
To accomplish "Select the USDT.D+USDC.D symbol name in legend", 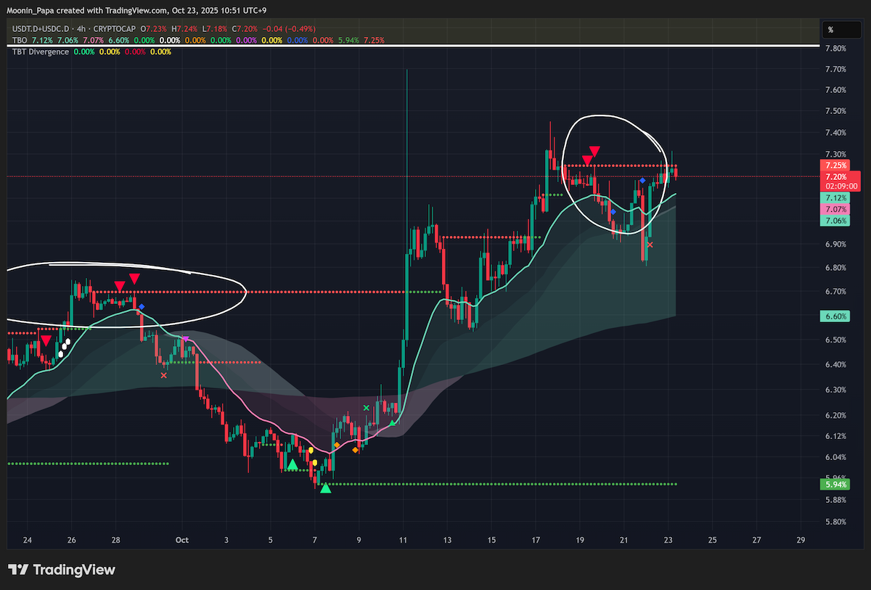I will tap(41, 29).
